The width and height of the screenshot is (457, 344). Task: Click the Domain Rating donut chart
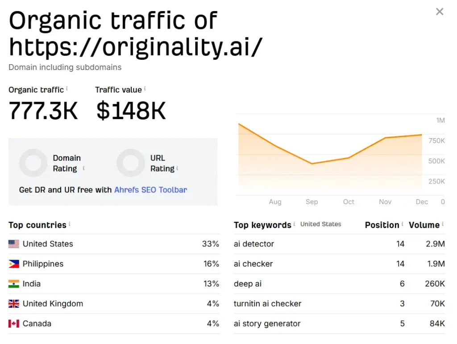pyautogui.click(x=33, y=163)
